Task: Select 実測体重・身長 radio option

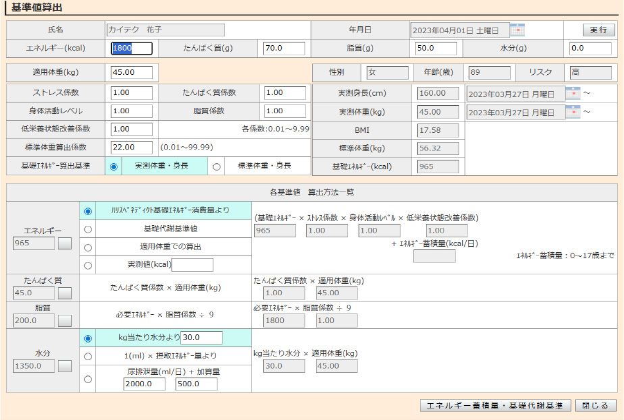Action: click(x=113, y=167)
